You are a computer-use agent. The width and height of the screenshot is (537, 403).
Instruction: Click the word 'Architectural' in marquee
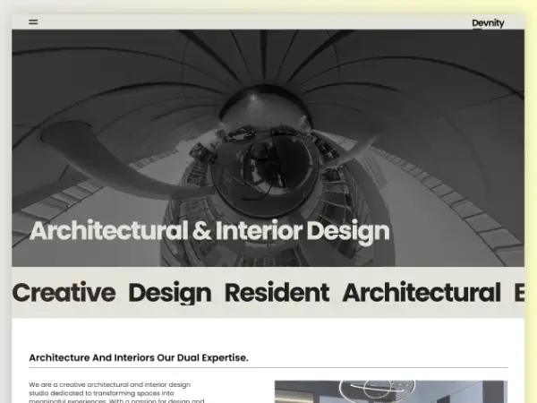tap(422, 293)
